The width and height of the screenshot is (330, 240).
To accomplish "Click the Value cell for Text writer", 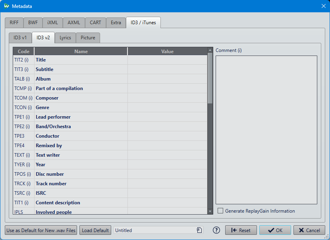I will click(168, 155).
